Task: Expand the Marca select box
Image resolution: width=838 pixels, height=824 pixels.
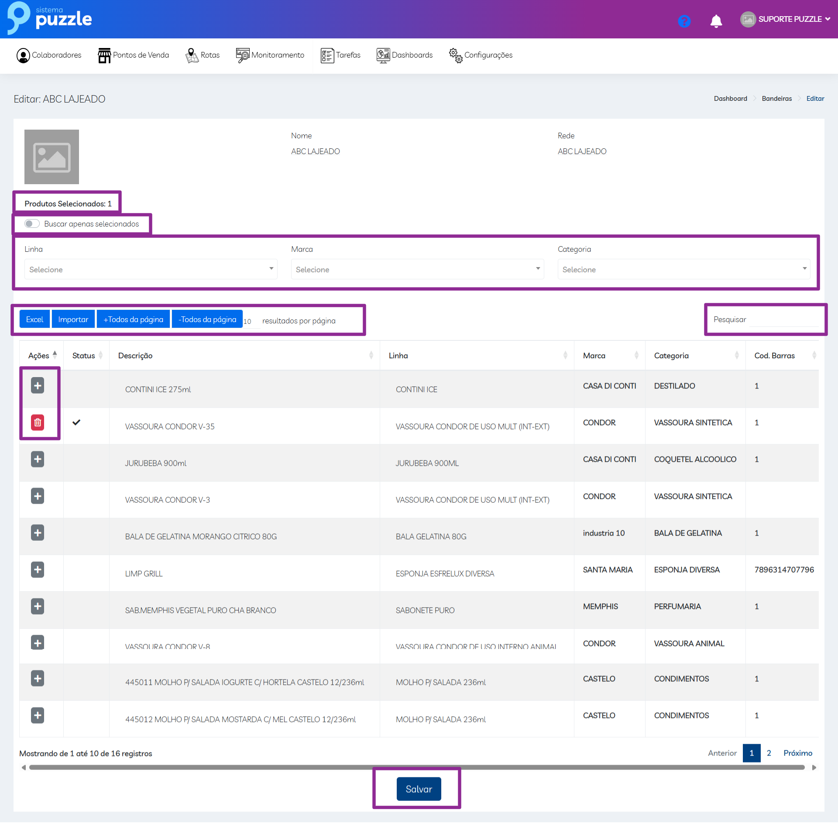Action: tap(417, 269)
